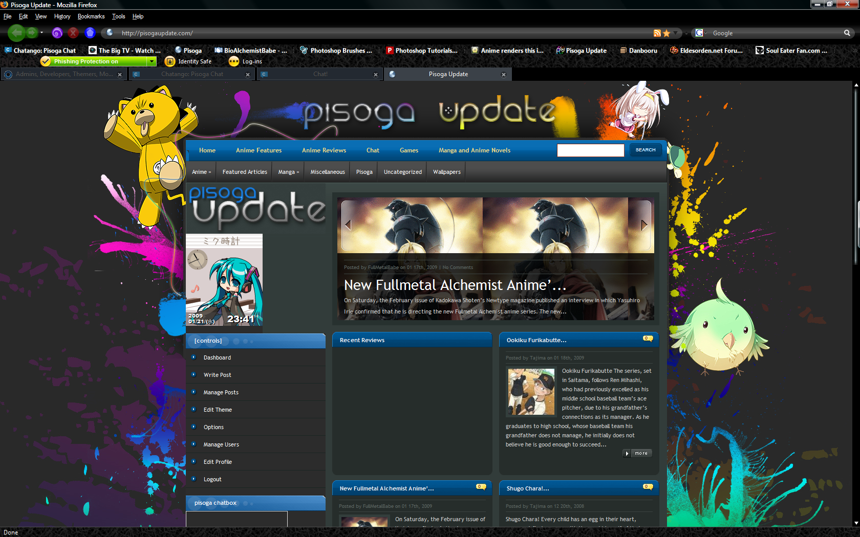Click the Ookiku Furikabutte post thumbnail
The height and width of the screenshot is (537, 860).
point(531,391)
